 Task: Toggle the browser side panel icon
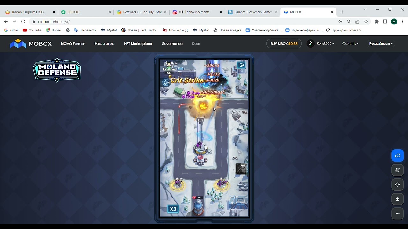[x=385, y=22]
